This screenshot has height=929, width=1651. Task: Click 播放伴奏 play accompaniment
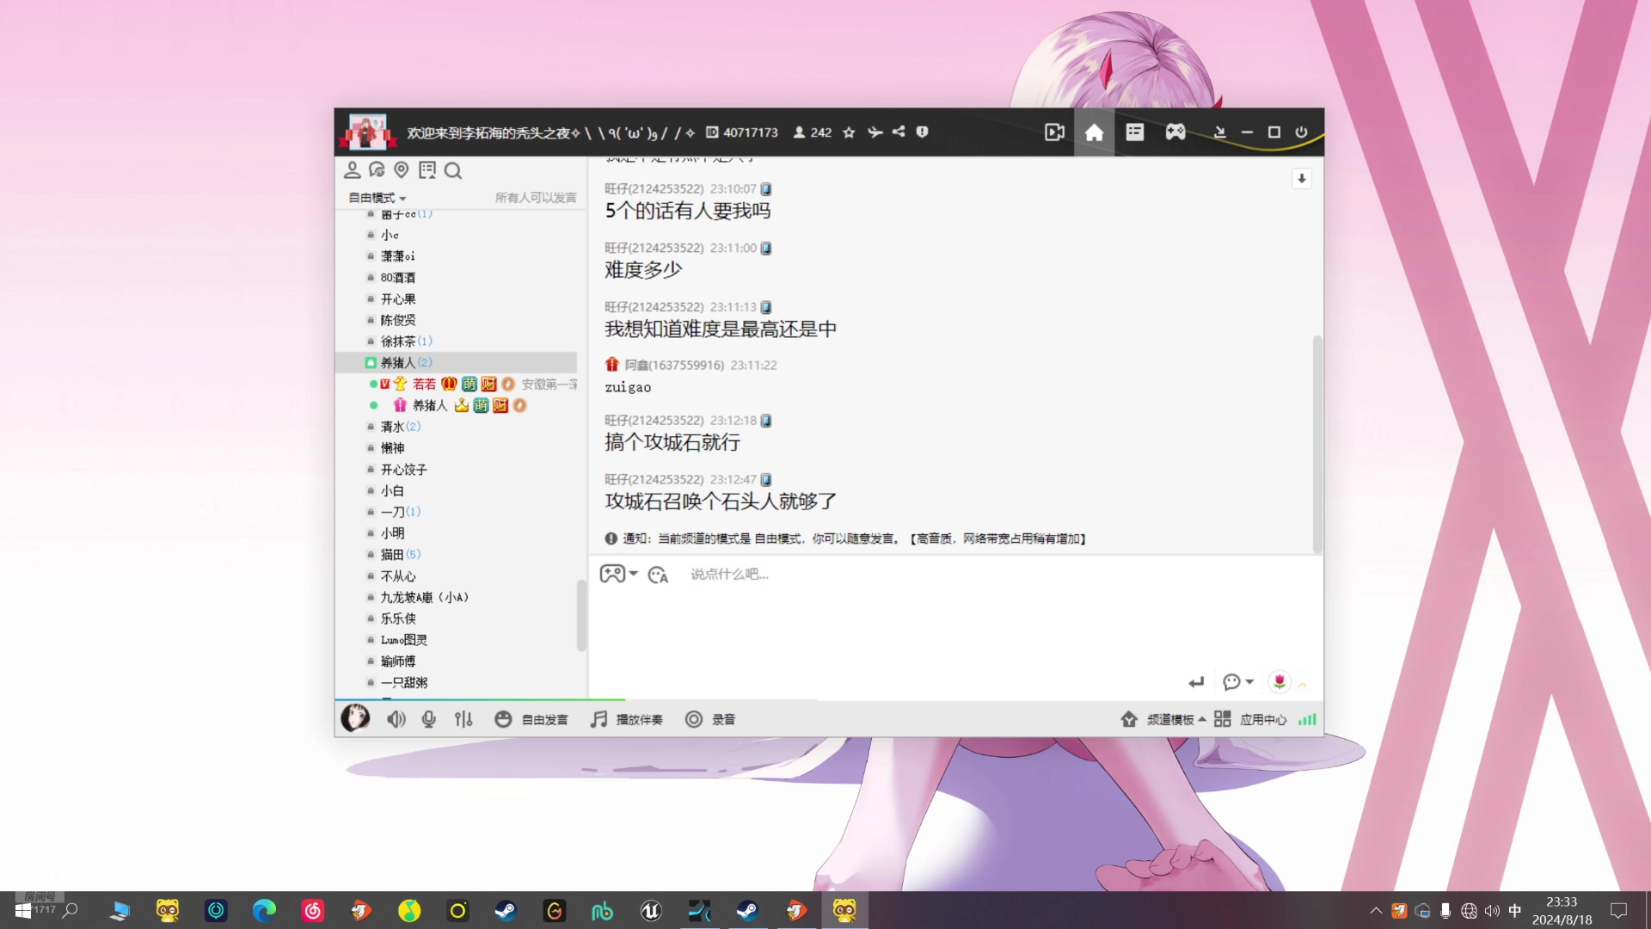pyautogui.click(x=626, y=719)
